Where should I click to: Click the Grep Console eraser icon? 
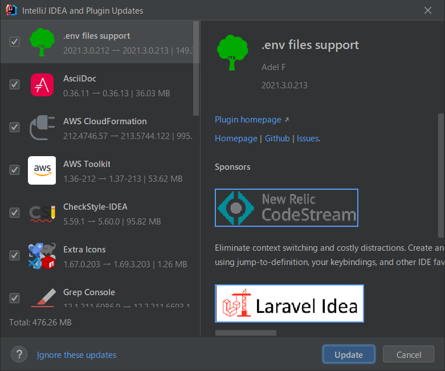click(43, 297)
